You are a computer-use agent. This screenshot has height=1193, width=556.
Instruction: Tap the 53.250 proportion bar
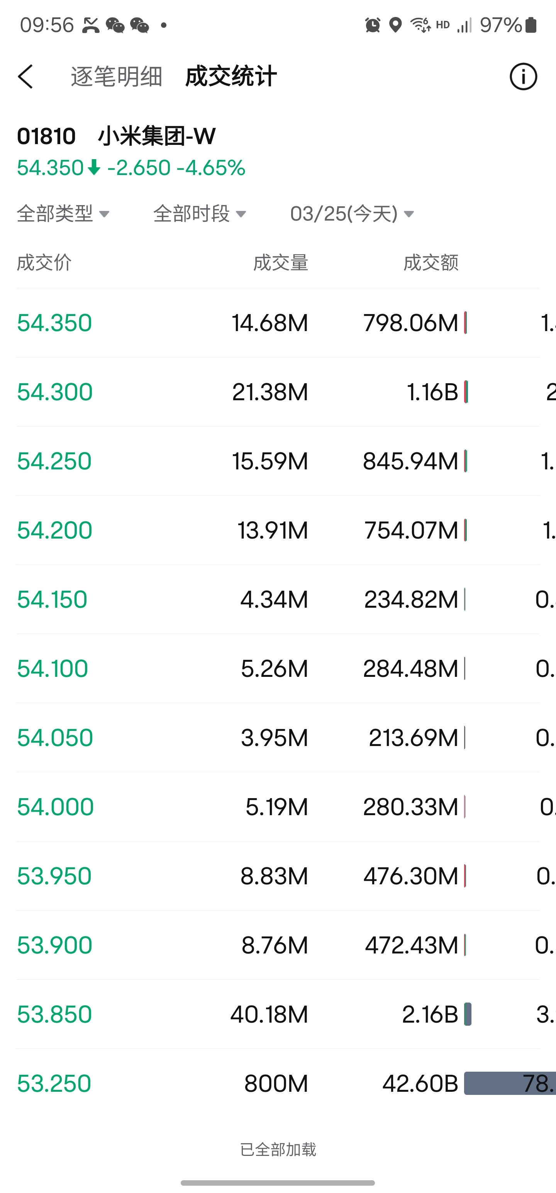pos(509,1083)
